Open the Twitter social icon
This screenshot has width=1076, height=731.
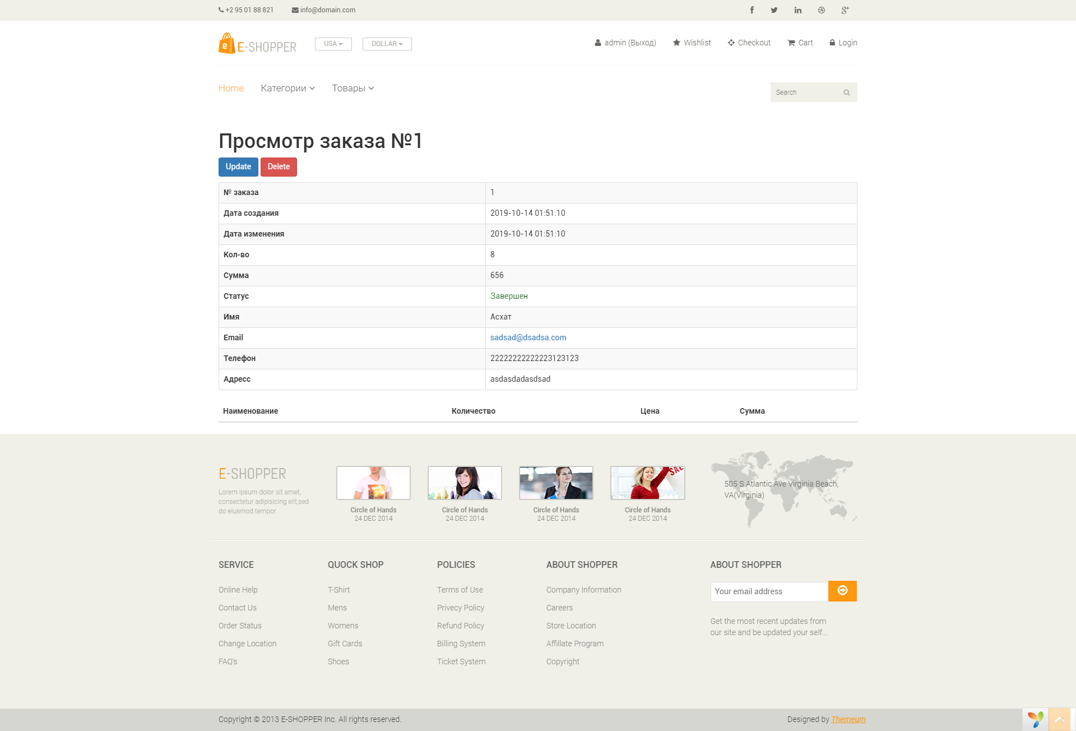[774, 10]
